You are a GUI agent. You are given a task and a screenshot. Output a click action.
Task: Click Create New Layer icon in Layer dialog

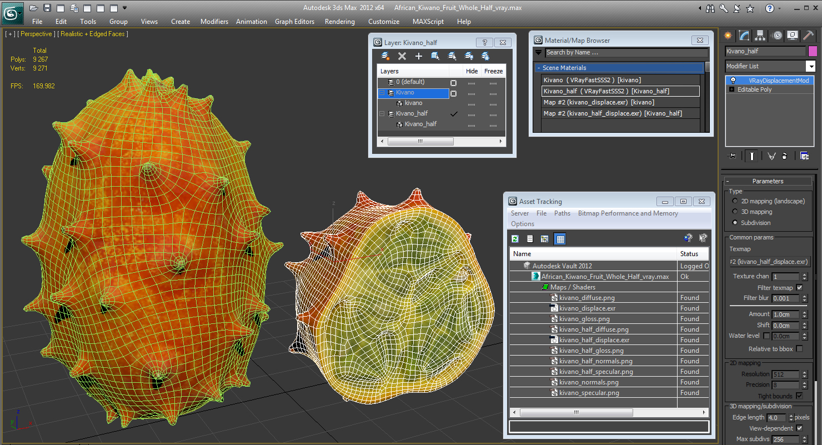pos(385,56)
